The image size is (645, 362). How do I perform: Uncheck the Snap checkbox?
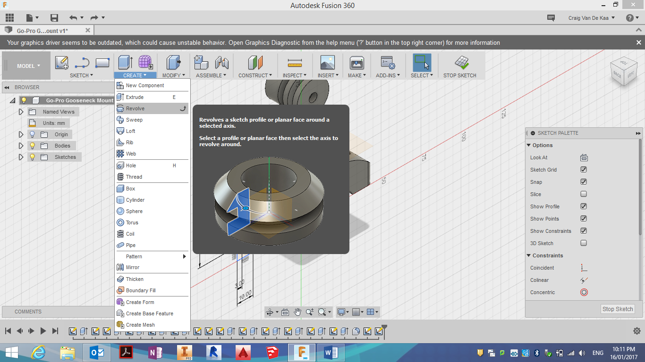[x=584, y=182]
